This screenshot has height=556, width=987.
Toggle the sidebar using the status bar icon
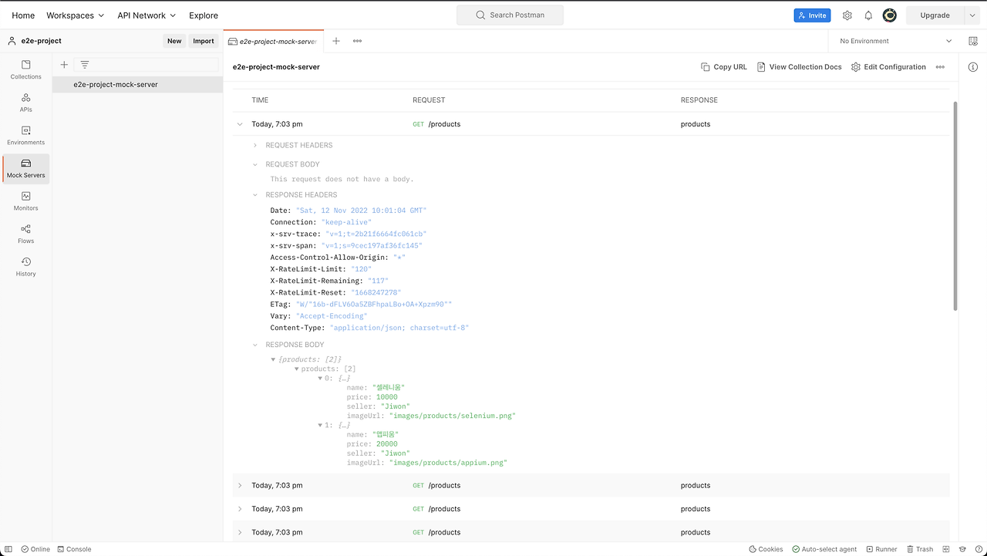pos(8,549)
